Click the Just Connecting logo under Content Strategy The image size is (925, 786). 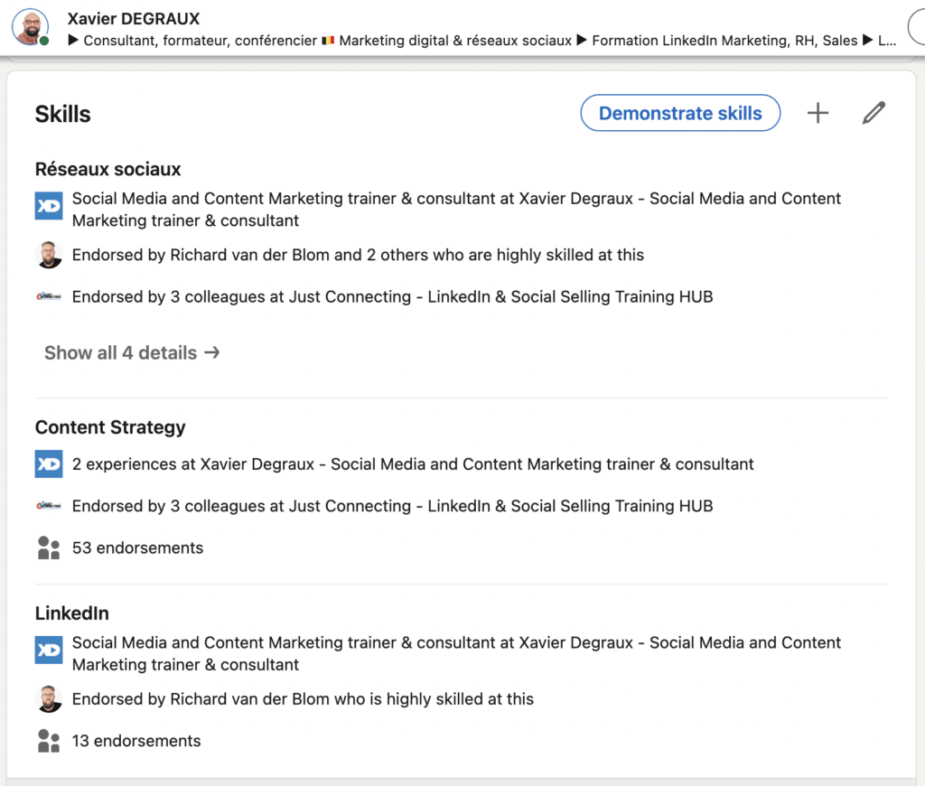(49, 506)
